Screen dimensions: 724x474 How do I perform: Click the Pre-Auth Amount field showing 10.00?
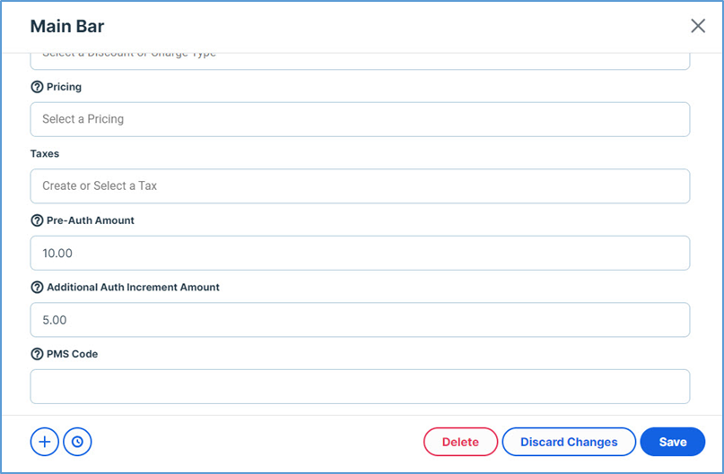pos(360,253)
